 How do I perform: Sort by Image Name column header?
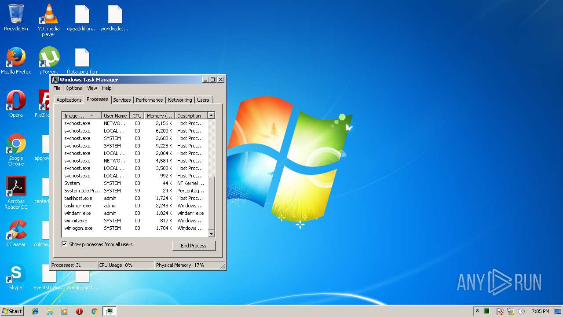[x=81, y=116]
